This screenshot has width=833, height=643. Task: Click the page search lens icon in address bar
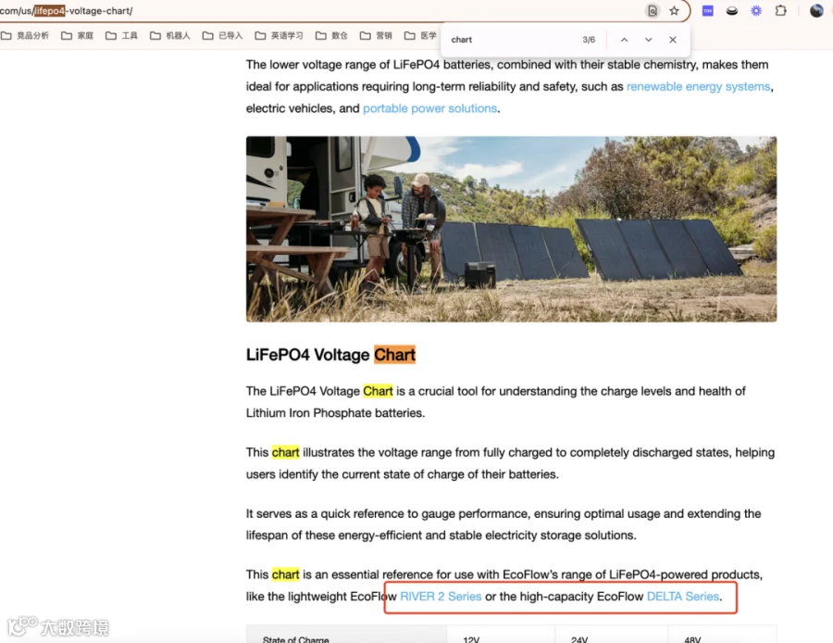click(653, 10)
